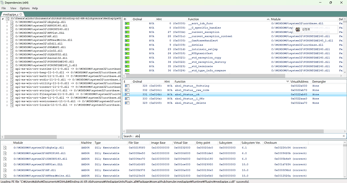
Task: Click the file icon of MFReadWrite.dll in module list
Action: pyautogui.click(x=5, y=176)
